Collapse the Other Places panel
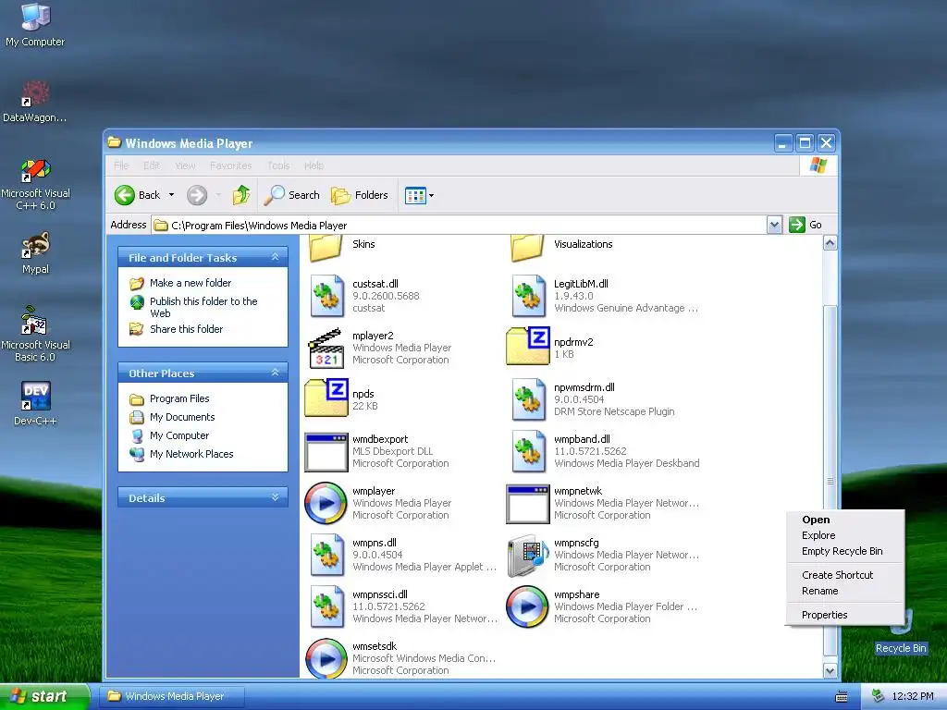Screen dimensions: 947x710 [276, 373]
